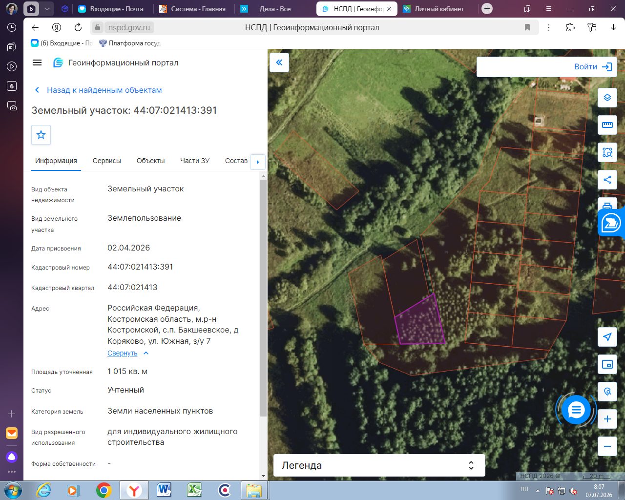
Task: Zoom out with the minus button
Action: tap(607, 446)
